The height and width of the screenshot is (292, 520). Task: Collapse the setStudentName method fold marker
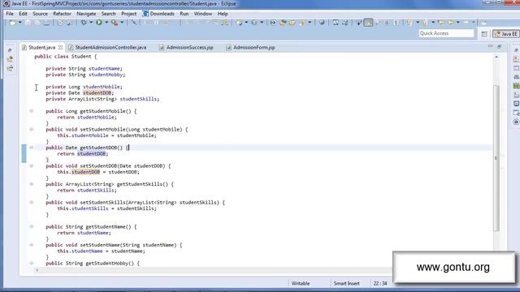pyautogui.click(x=32, y=245)
